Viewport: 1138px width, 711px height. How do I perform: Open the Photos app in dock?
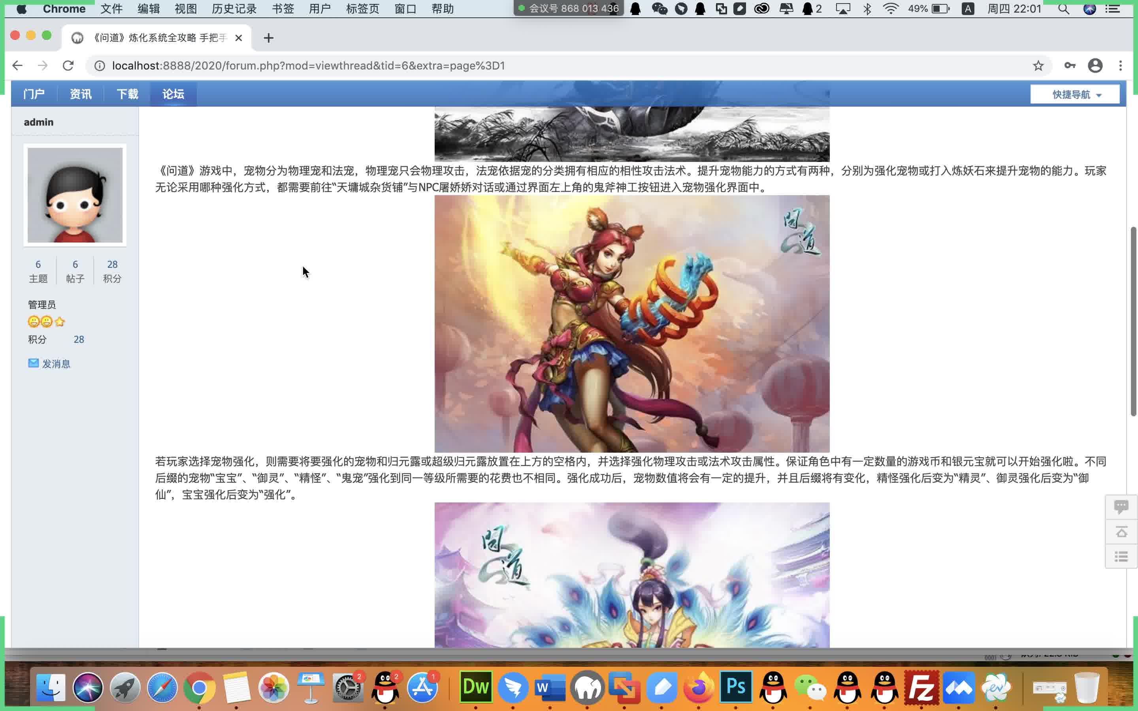click(273, 687)
